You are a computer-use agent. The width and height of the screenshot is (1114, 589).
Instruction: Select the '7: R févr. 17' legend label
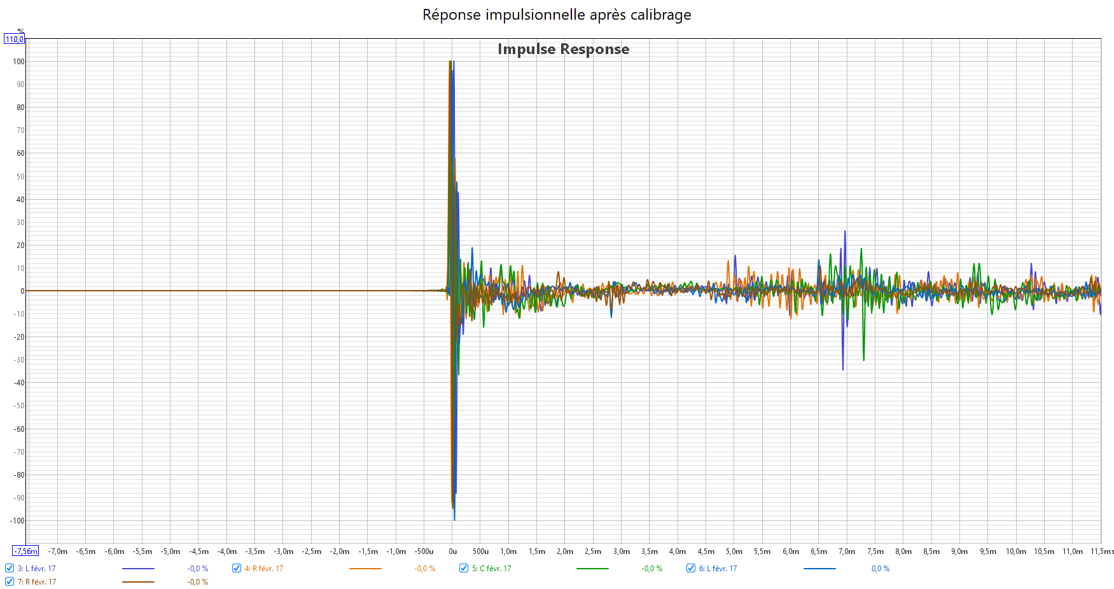pyautogui.click(x=37, y=582)
